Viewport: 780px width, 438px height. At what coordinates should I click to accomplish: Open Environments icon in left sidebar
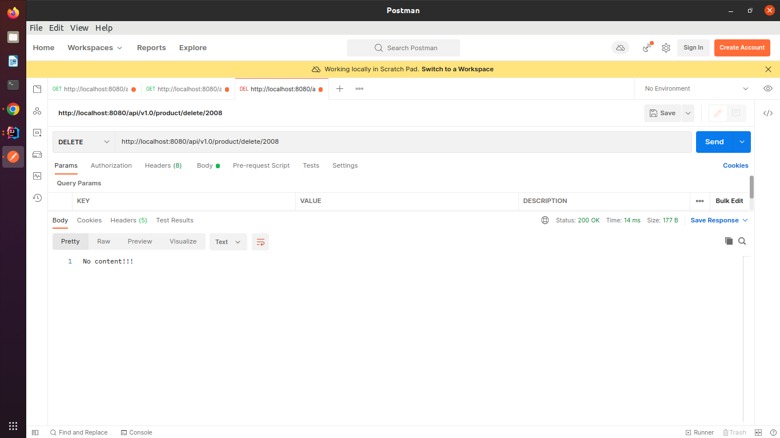click(37, 132)
